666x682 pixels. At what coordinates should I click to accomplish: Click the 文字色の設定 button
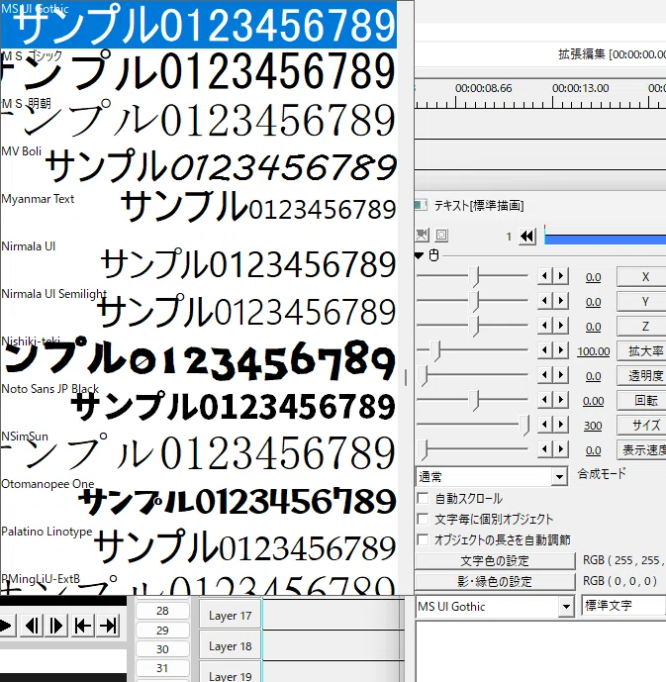point(495,560)
